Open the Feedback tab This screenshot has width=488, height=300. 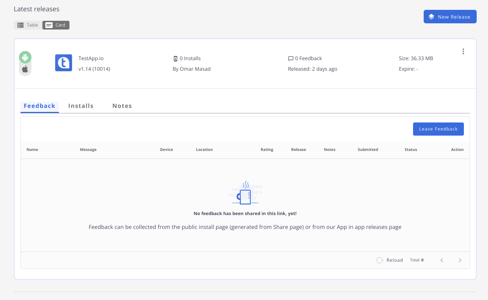[39, 106]
